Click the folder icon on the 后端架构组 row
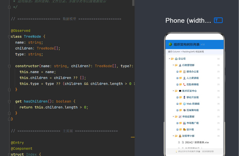The width and height of the screenshot is (239, 156). [180, 110]
